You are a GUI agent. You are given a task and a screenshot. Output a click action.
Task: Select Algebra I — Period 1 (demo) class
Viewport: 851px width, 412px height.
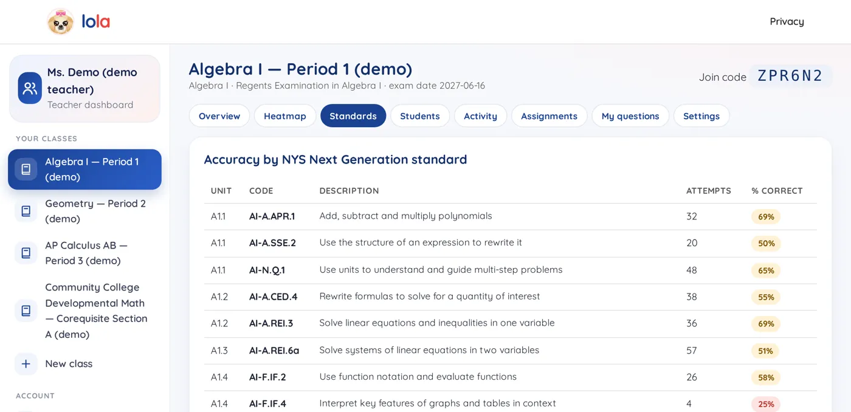tap(84, 170)
